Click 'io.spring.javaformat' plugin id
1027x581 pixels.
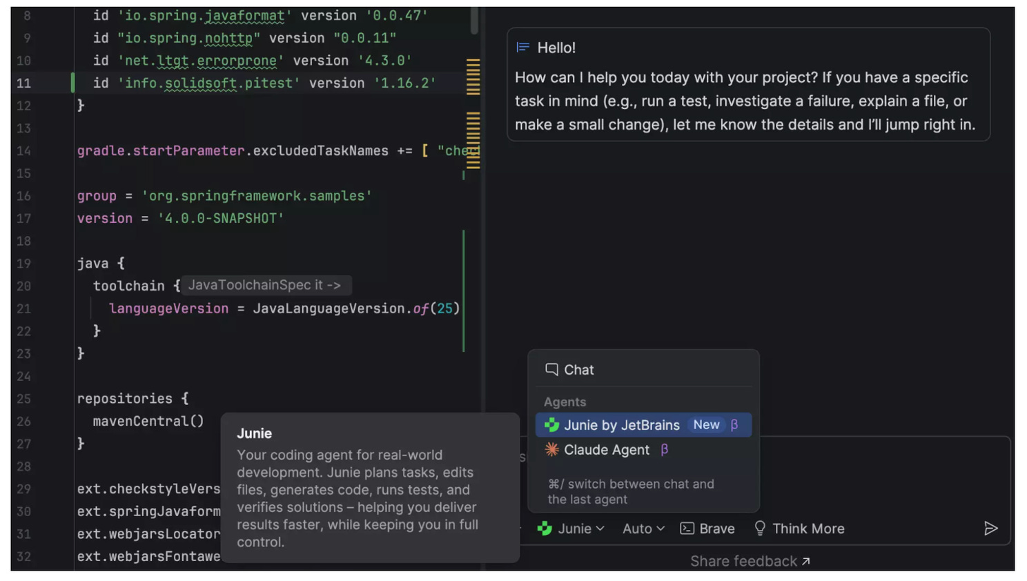click(205, 15)
